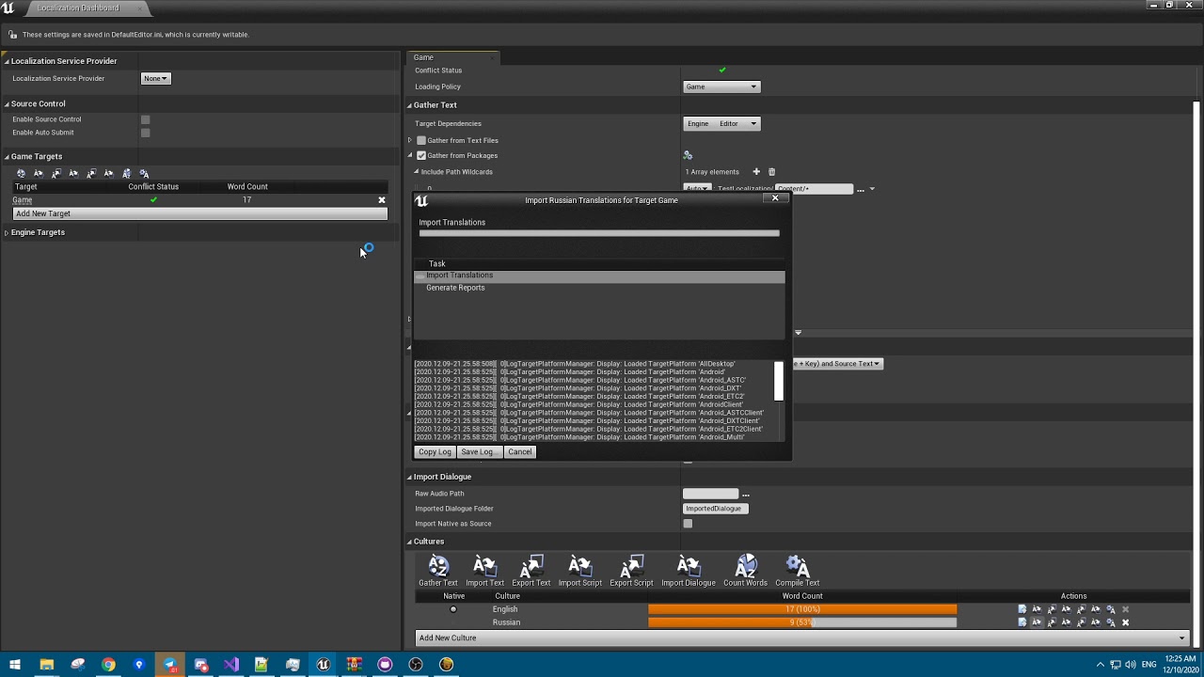
Task: Click Export Text in Cultures toolbar
Action: pos(531,571)
